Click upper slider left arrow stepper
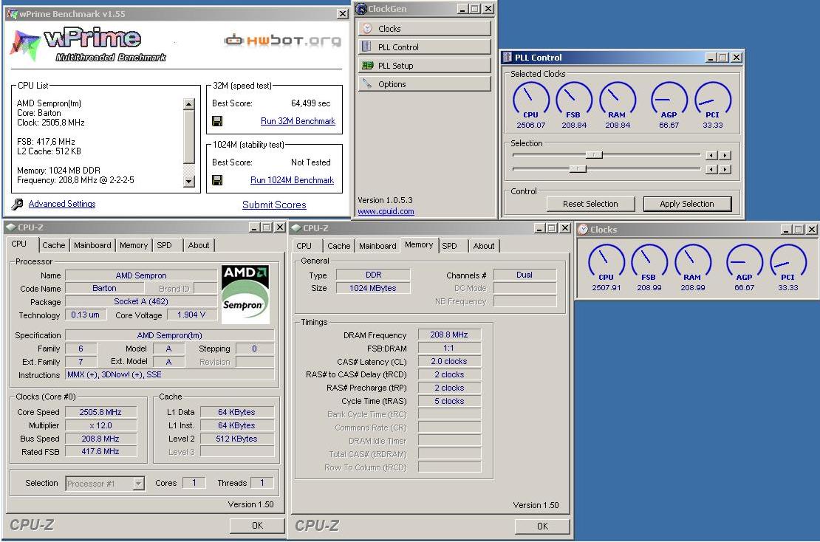 [711, 155]
